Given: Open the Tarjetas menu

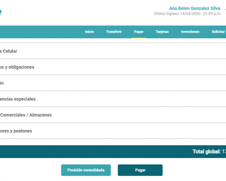Looking at the screenshot, I should point(162,32).
